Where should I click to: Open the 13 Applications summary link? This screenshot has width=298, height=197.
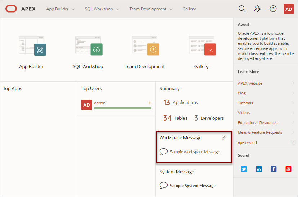click(x=181, y=102)
